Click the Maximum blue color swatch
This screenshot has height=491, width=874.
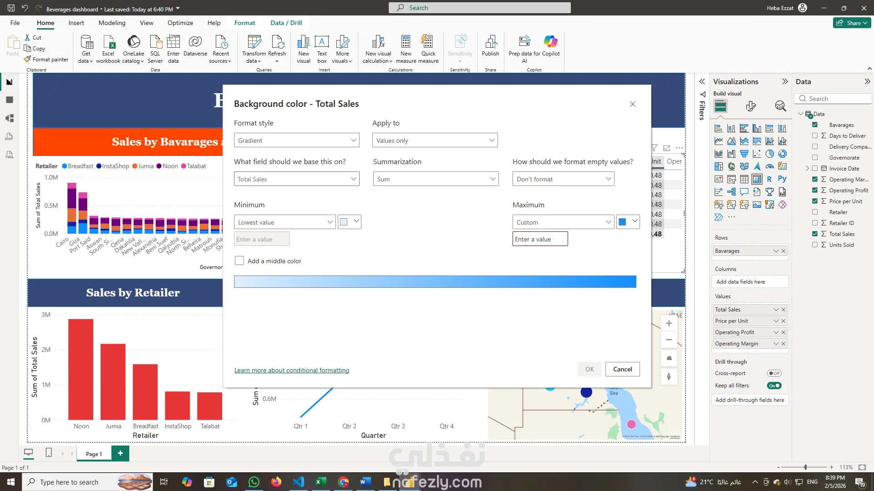click(x=623, y=222)
